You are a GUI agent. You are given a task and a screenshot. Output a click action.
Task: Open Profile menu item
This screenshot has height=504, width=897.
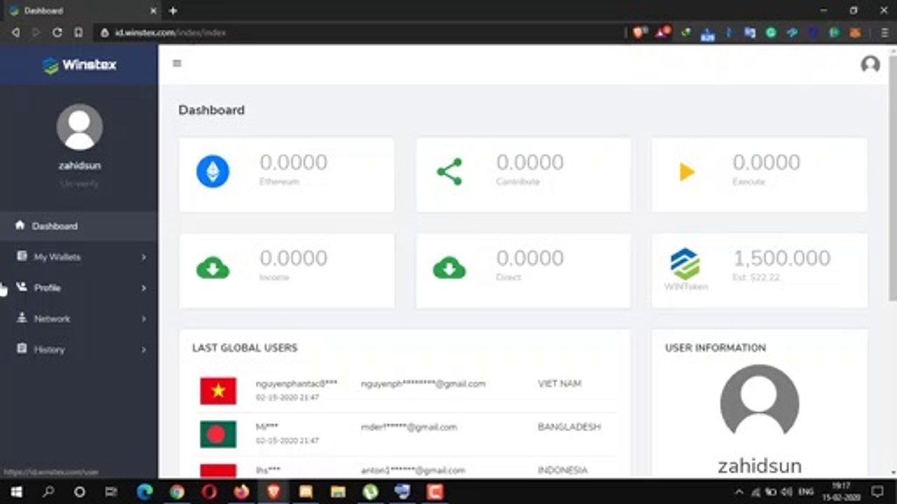(78, 288)
